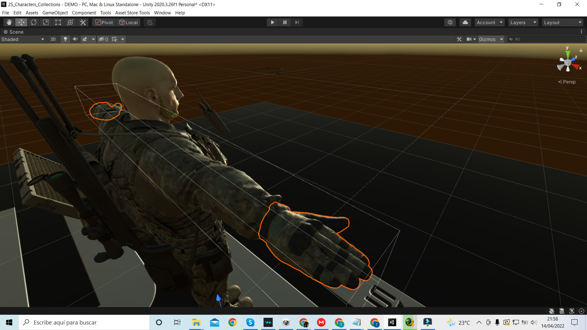
Task: Open Scene tab options three-dot menu
Action: 581,32
